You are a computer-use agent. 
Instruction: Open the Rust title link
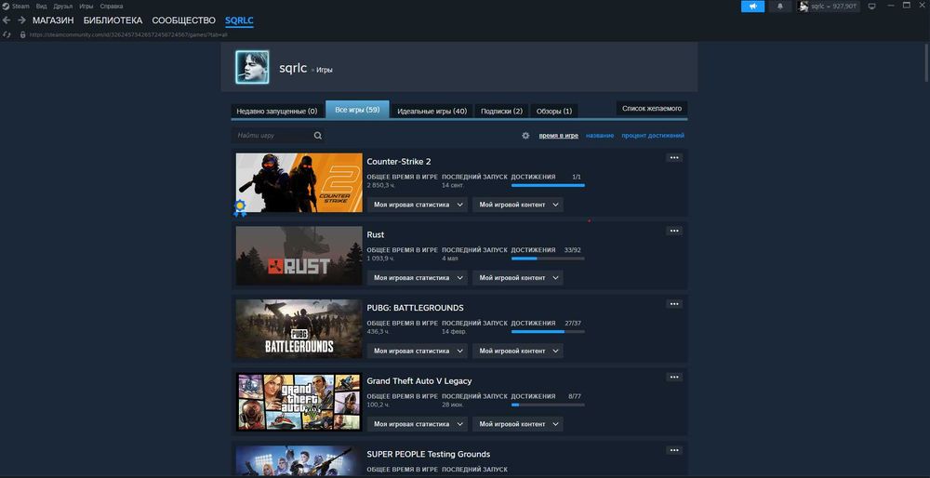click(376, 234)
